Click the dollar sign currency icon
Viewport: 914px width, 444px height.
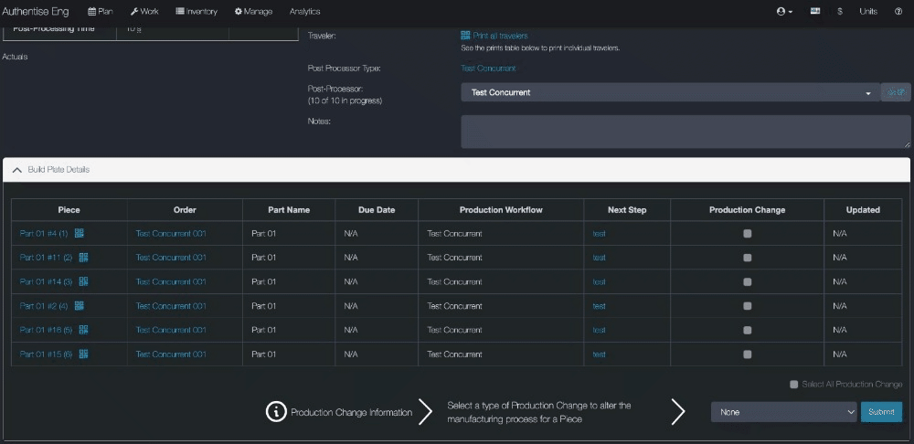[839, 12]
